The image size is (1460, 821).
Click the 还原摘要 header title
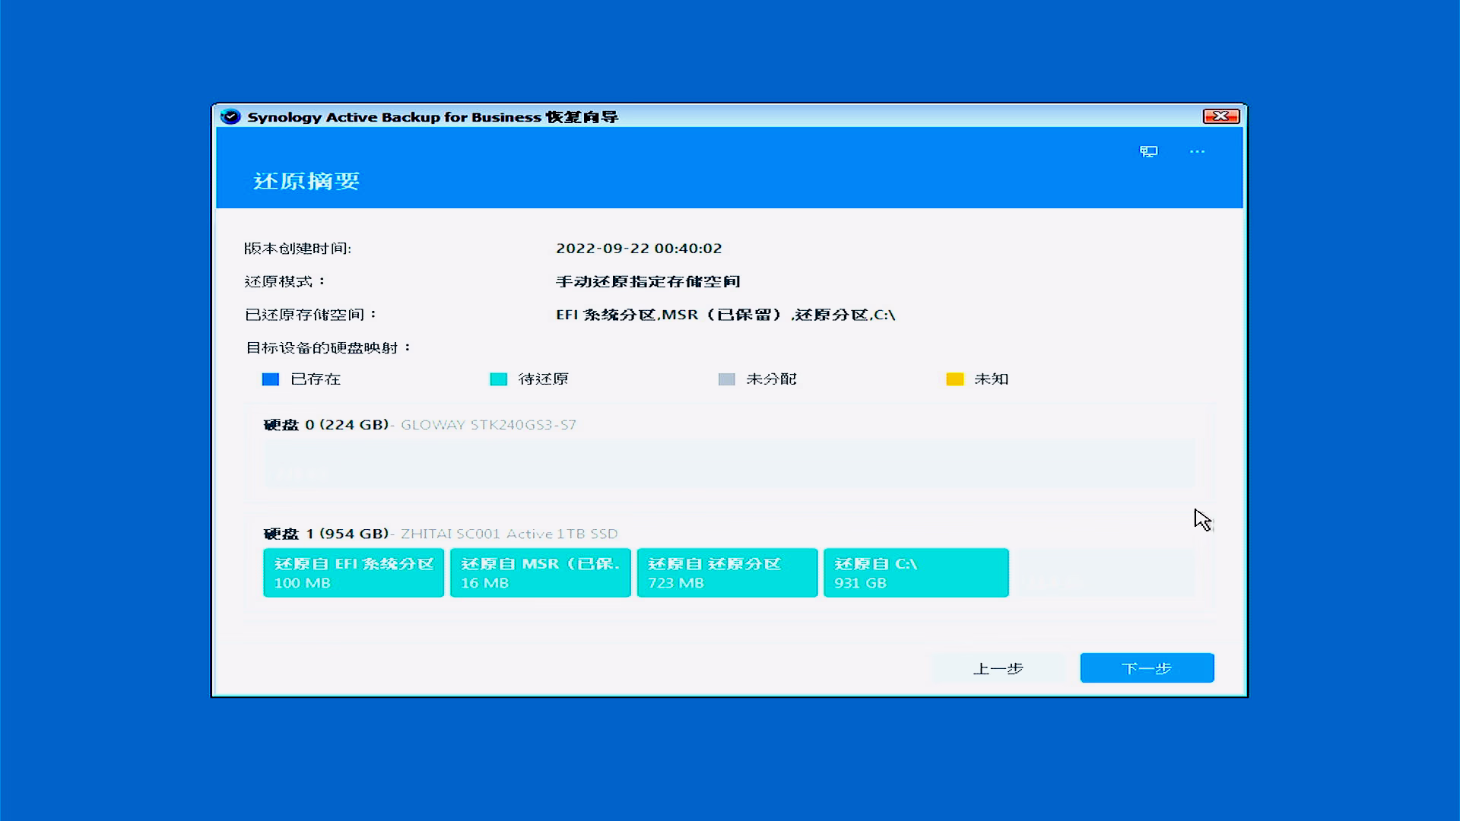(306, 181)
